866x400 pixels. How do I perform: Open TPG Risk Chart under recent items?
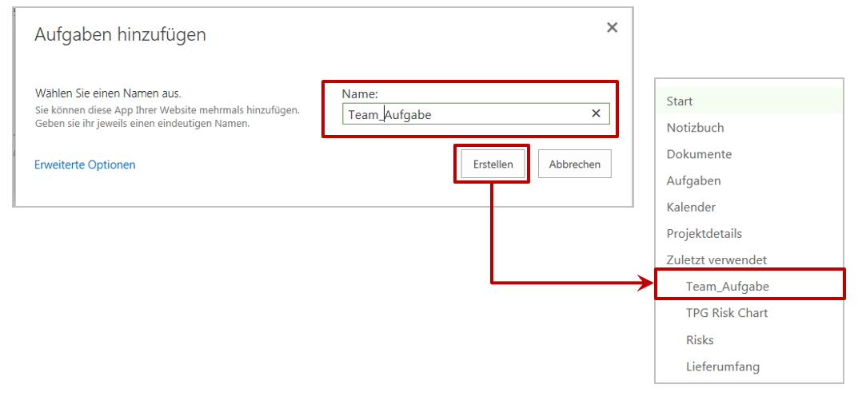point(726,313)
